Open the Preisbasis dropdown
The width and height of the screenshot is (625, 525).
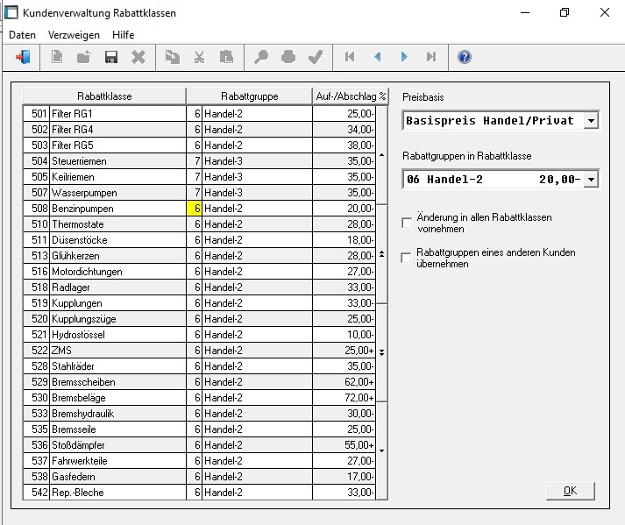tap(591, 120)
